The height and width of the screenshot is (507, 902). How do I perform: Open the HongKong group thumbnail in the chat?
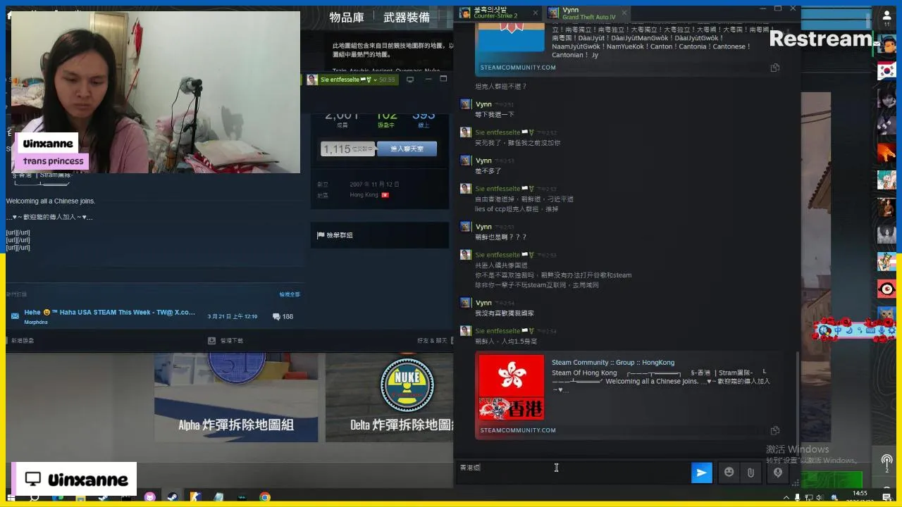512,387
